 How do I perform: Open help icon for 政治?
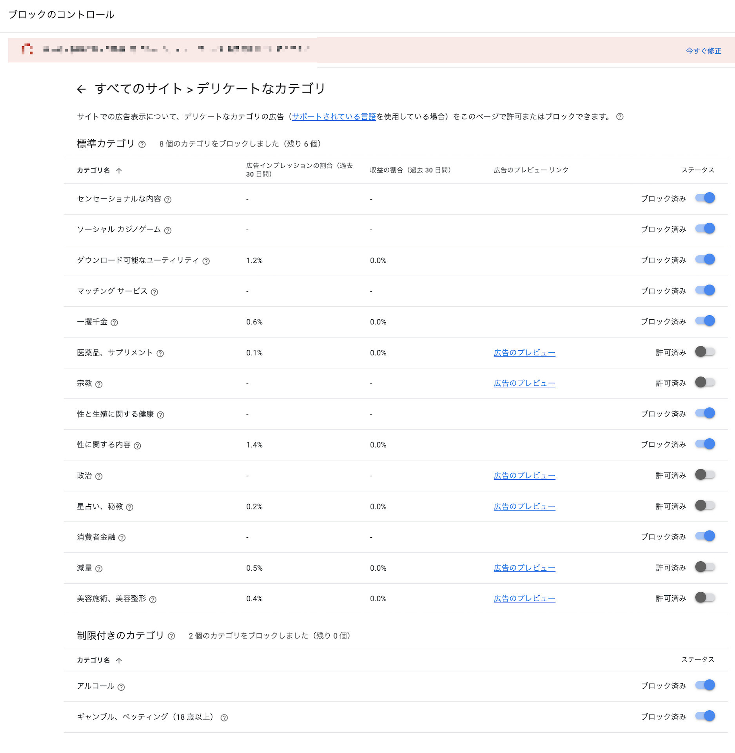pos(99,476)
